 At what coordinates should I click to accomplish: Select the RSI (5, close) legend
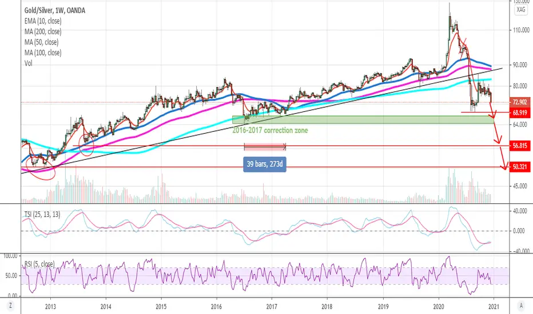pyautogui.click(x=39, y=264)
